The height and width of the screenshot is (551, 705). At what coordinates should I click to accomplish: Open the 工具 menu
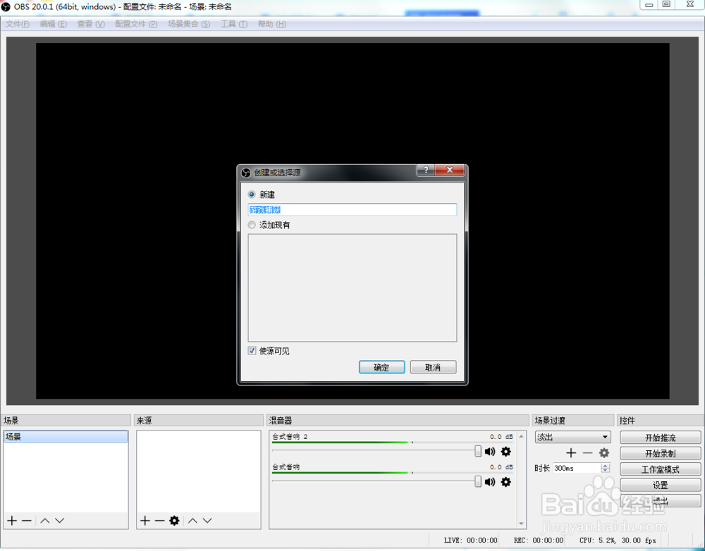(234, 24)
